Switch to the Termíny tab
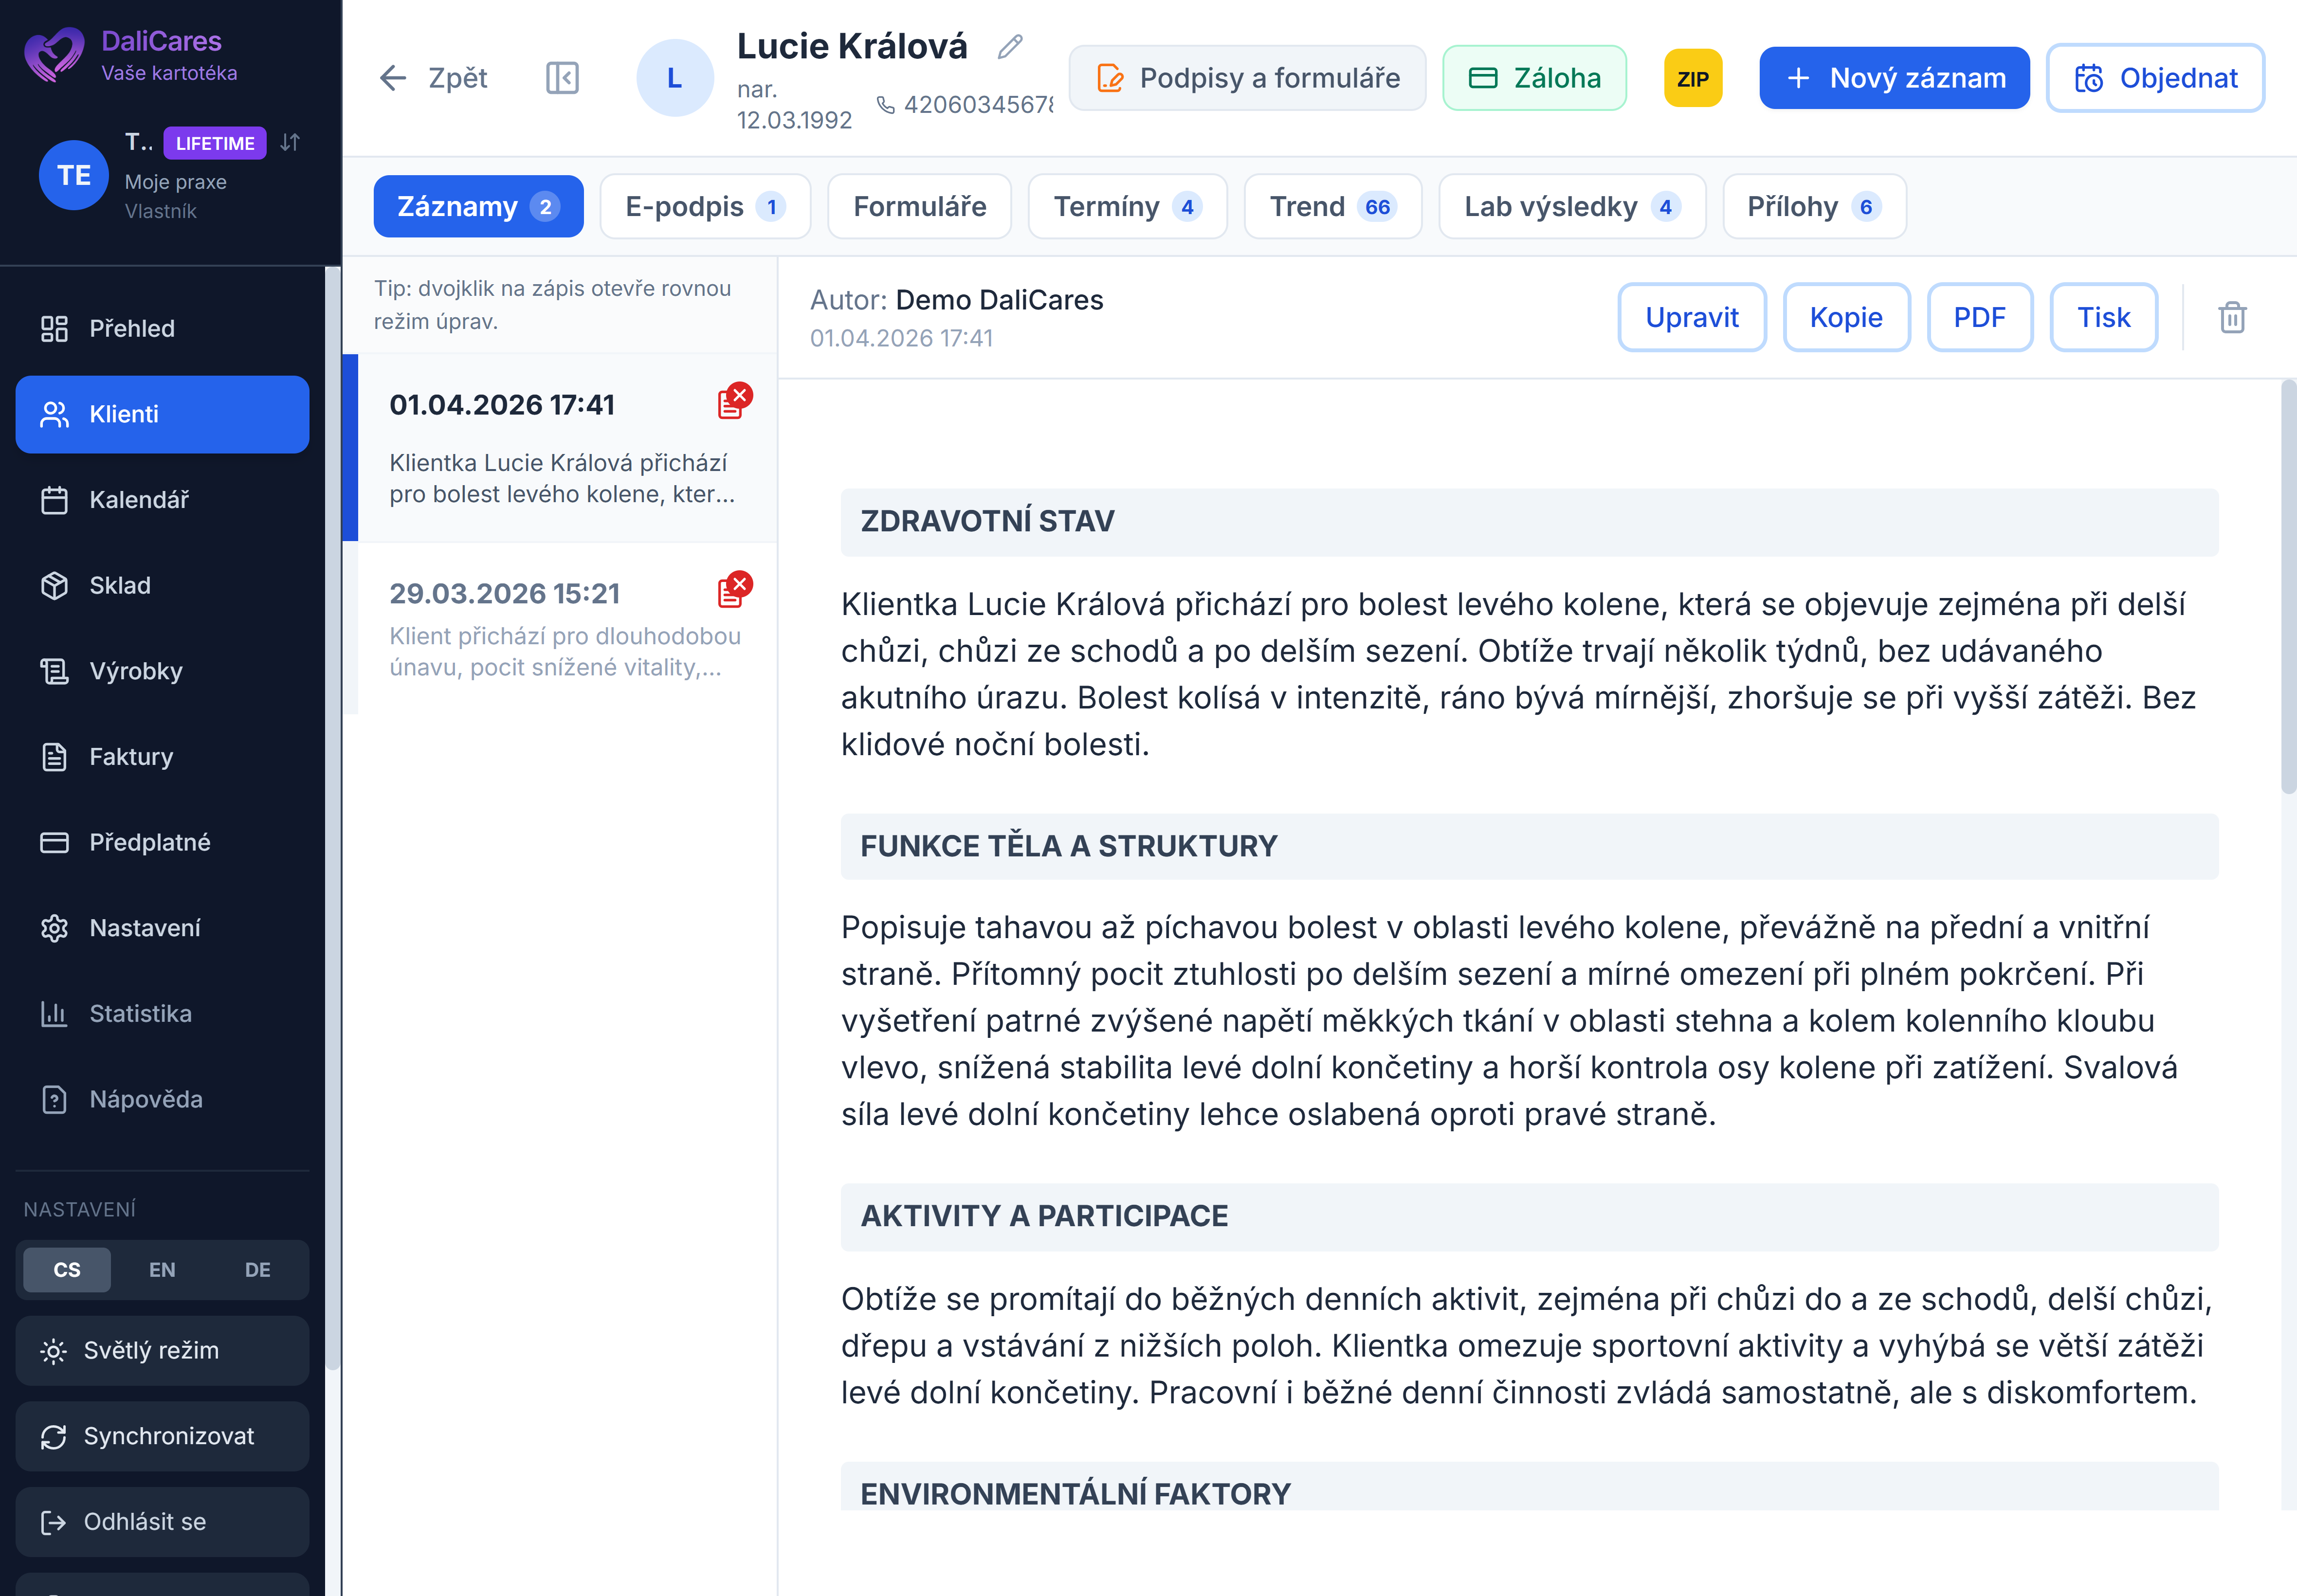The width and height of the screenshot is (2297, 1596). [x=1127, y=207]
